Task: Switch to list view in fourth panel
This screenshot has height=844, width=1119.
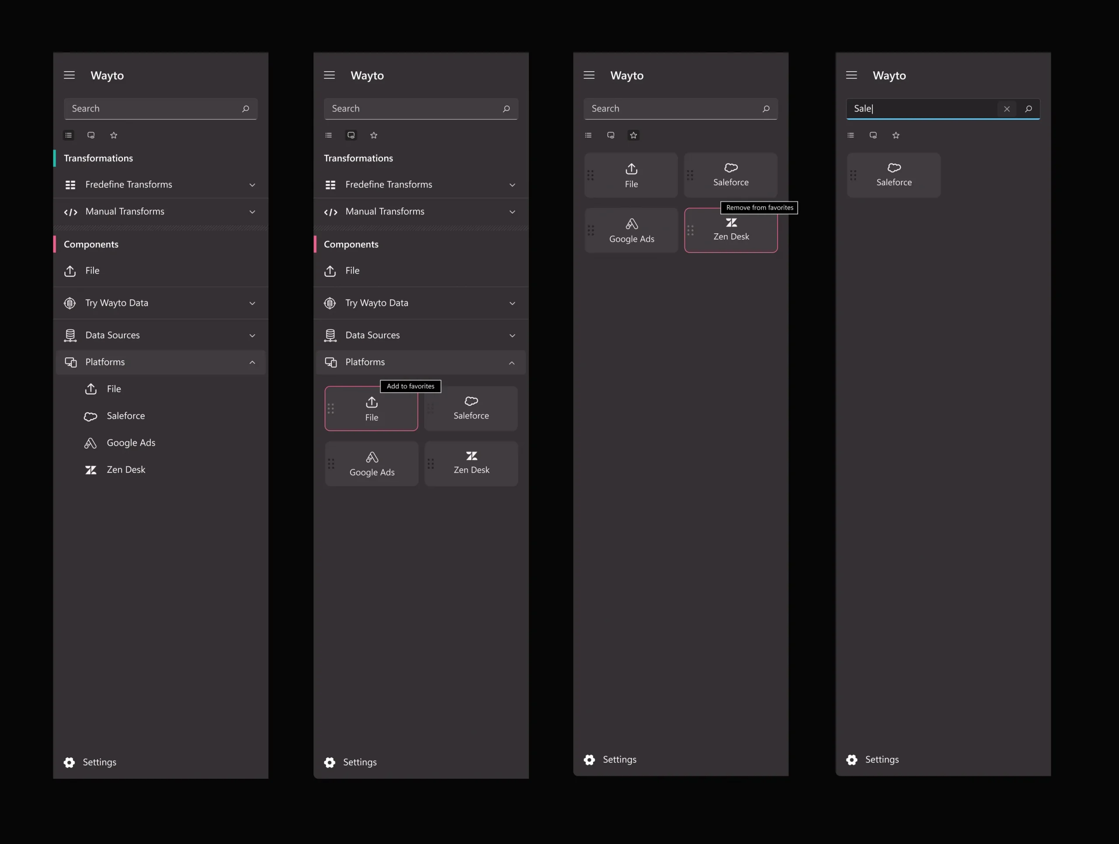Action: (851, 135)
